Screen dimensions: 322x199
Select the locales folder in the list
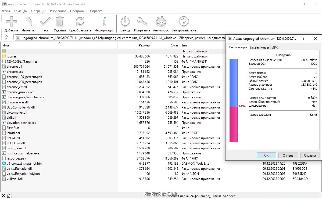(x=12, y=56)
